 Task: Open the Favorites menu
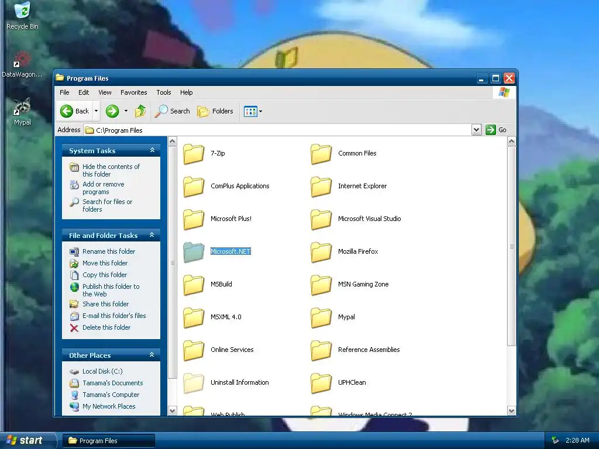(x=134, y=92)
